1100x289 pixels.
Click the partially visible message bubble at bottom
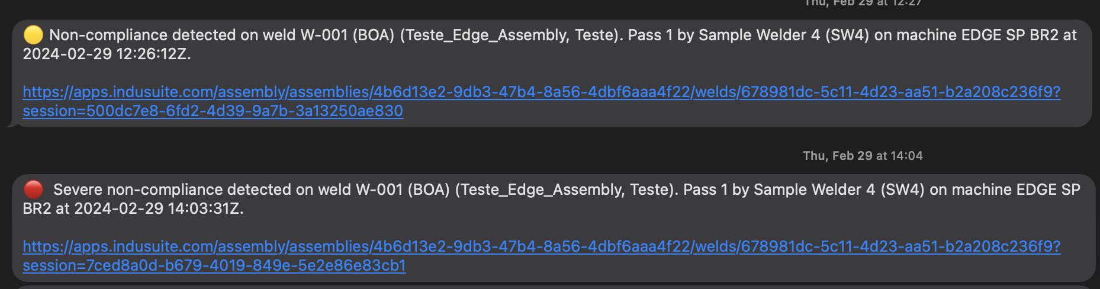551,287
